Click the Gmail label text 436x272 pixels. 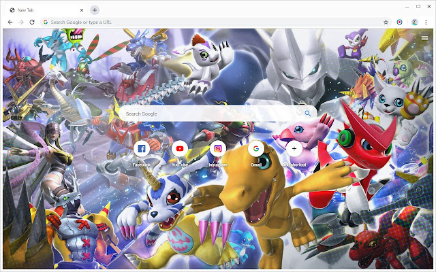point(256,165)
